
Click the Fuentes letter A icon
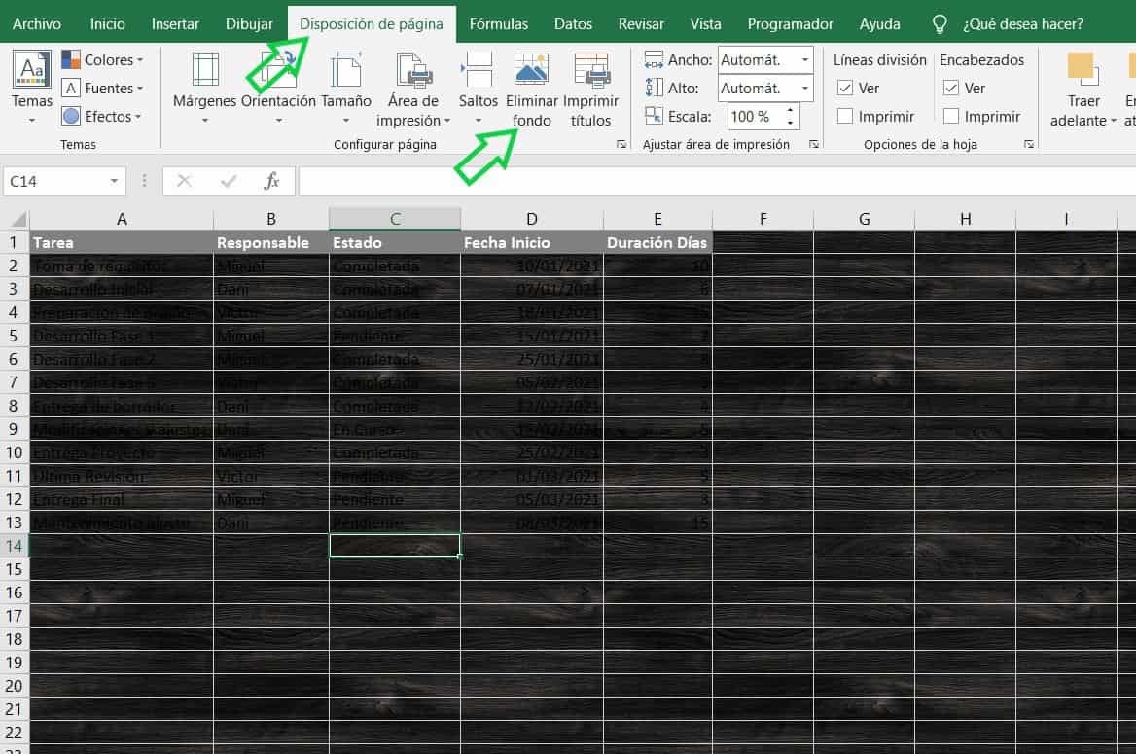pyautogui.click(x=70, y=88)
